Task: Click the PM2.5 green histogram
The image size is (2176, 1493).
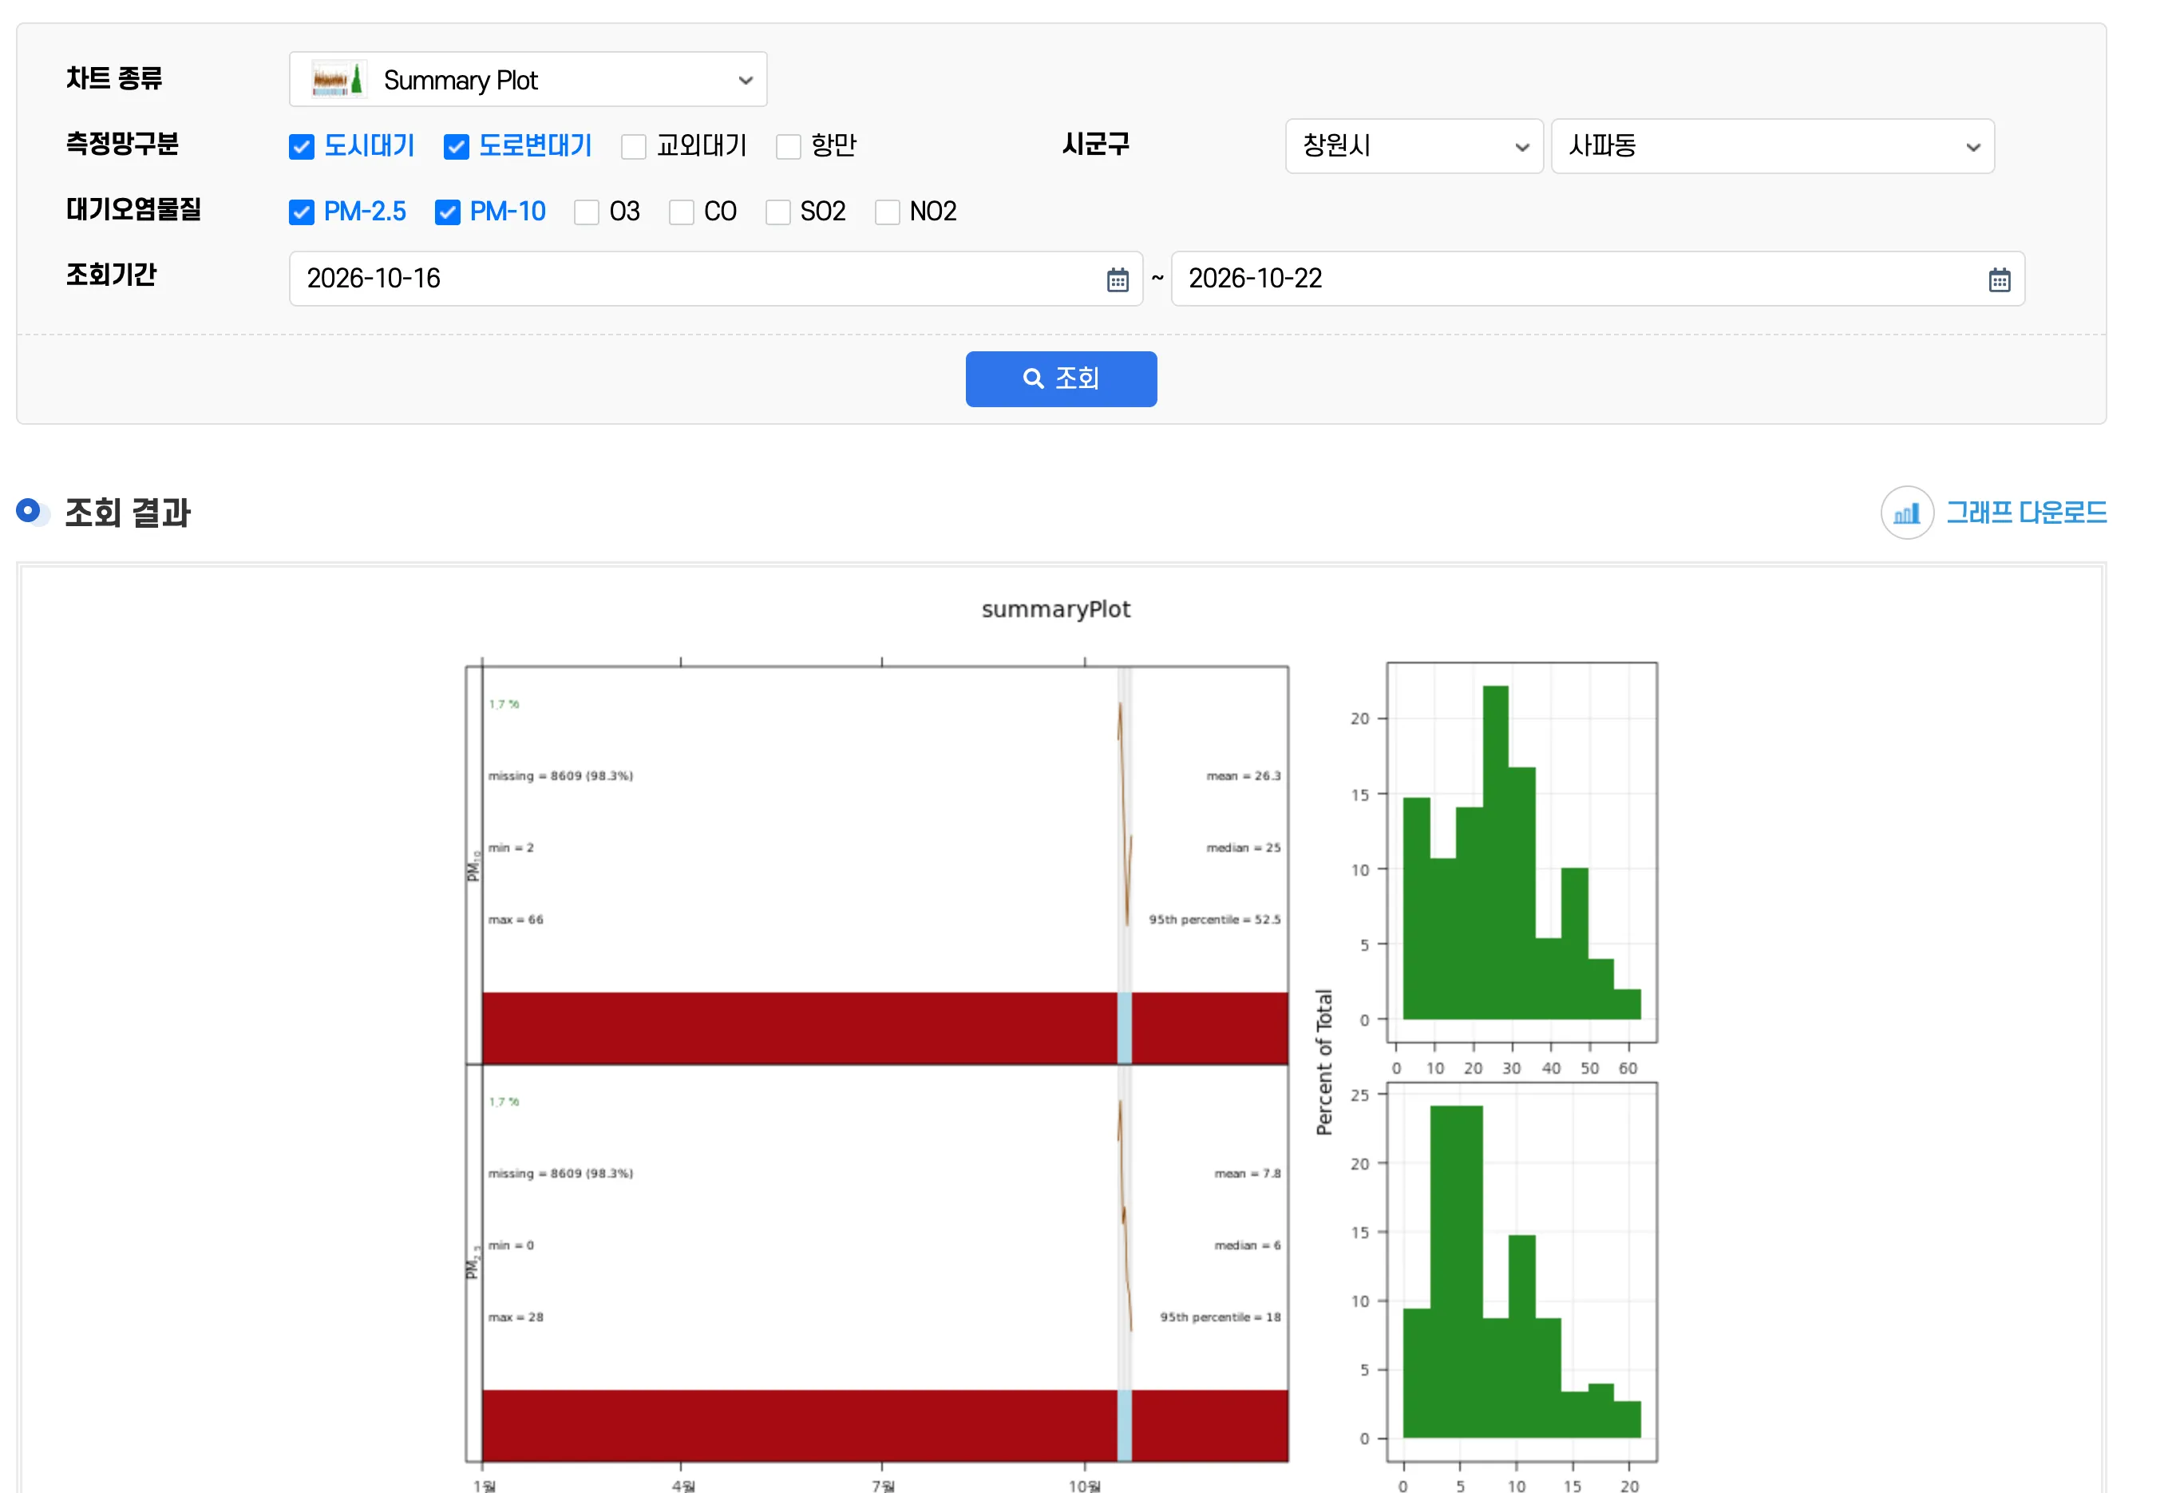Action: tap(1521, 1272)
